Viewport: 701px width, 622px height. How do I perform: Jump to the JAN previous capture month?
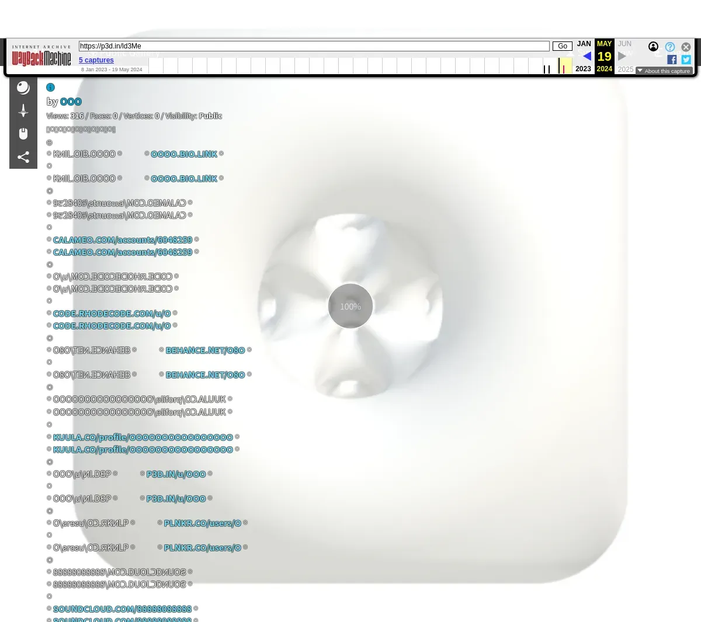584,44
